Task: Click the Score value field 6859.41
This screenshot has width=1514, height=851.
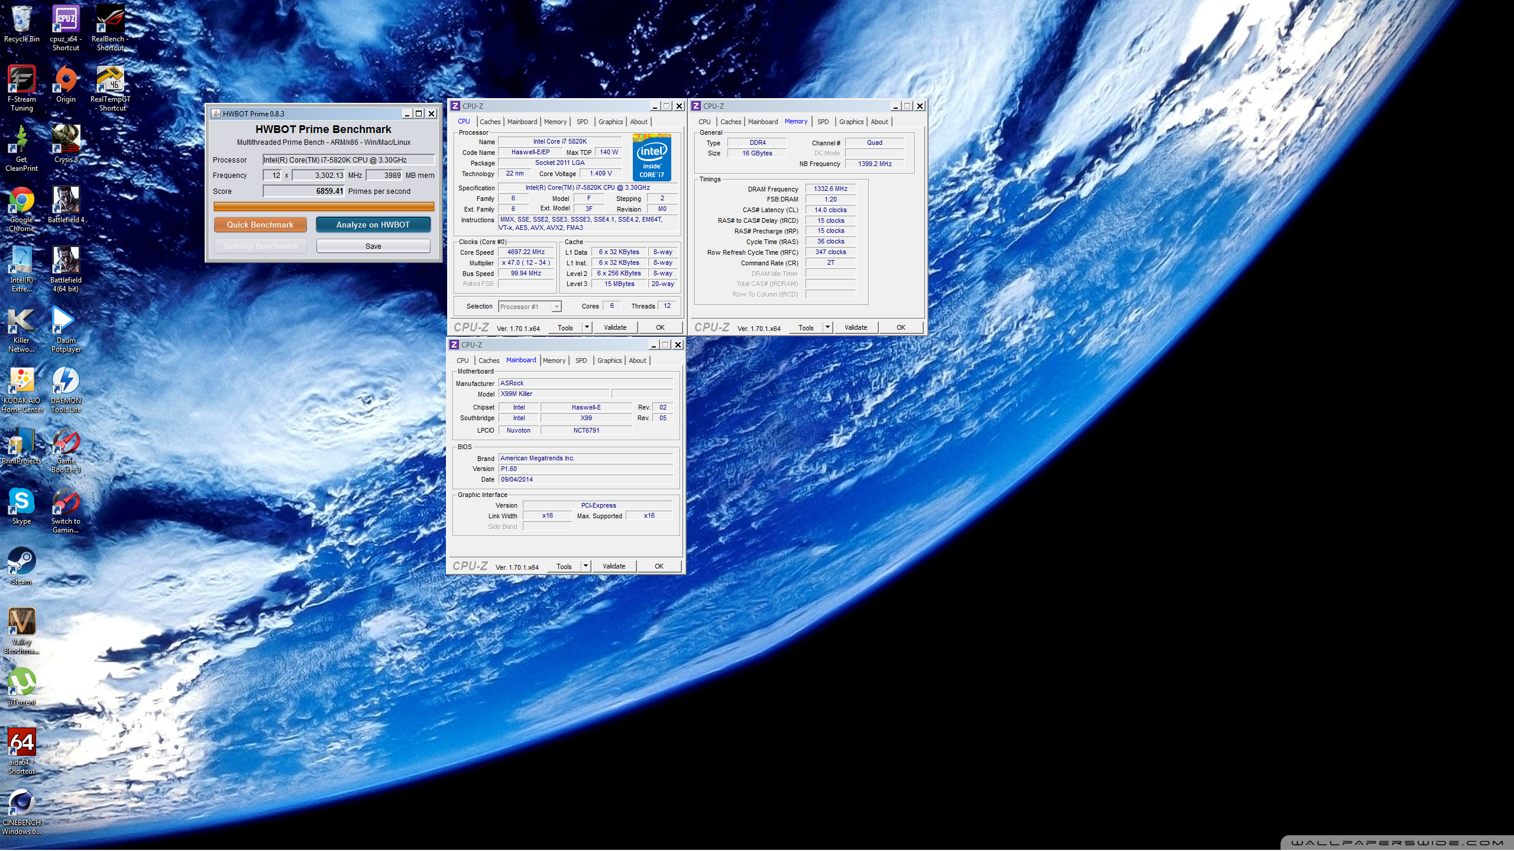Action: tap(303, 191)
